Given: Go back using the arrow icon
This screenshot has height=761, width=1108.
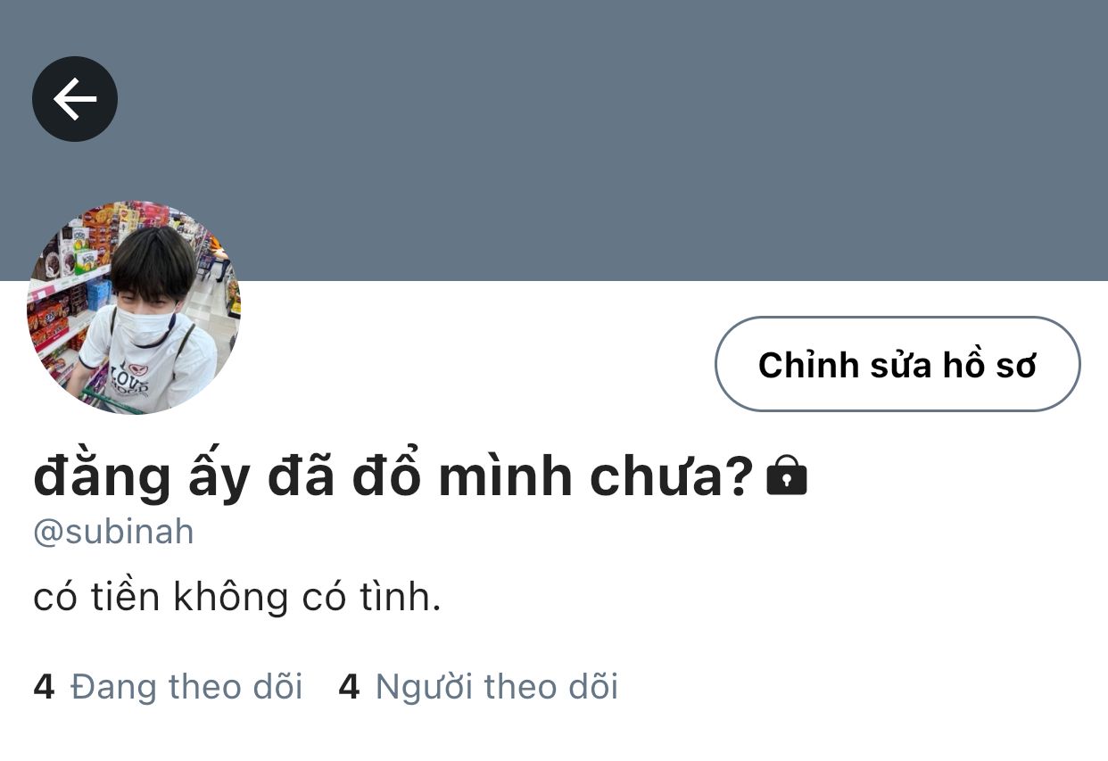Looking at the screenshot, I should (75, 98).
